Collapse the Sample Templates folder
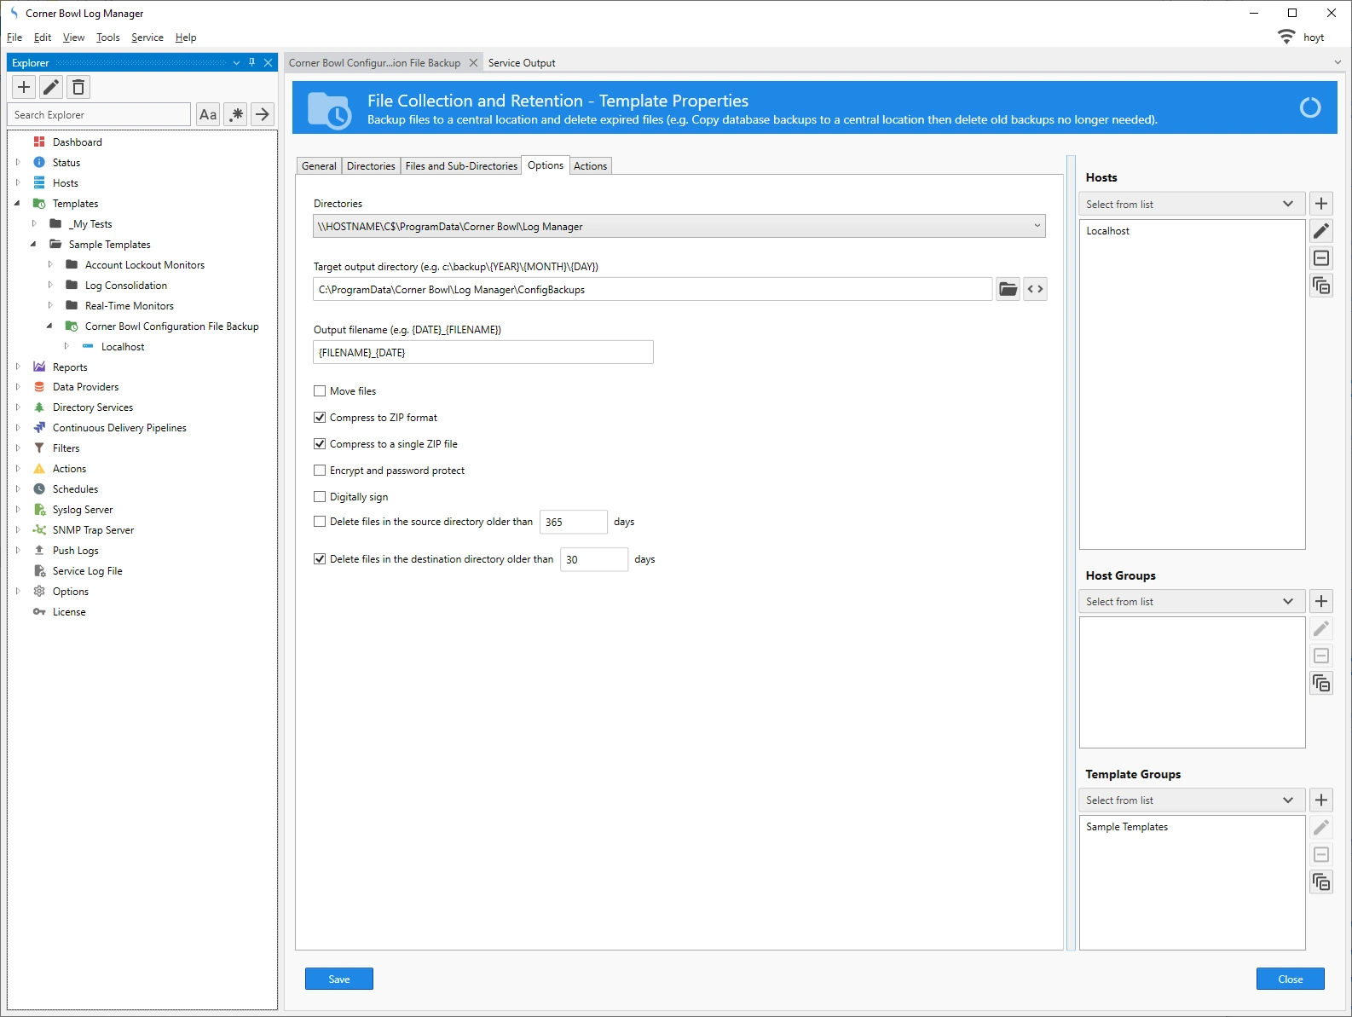 click(x=33, y=245)
